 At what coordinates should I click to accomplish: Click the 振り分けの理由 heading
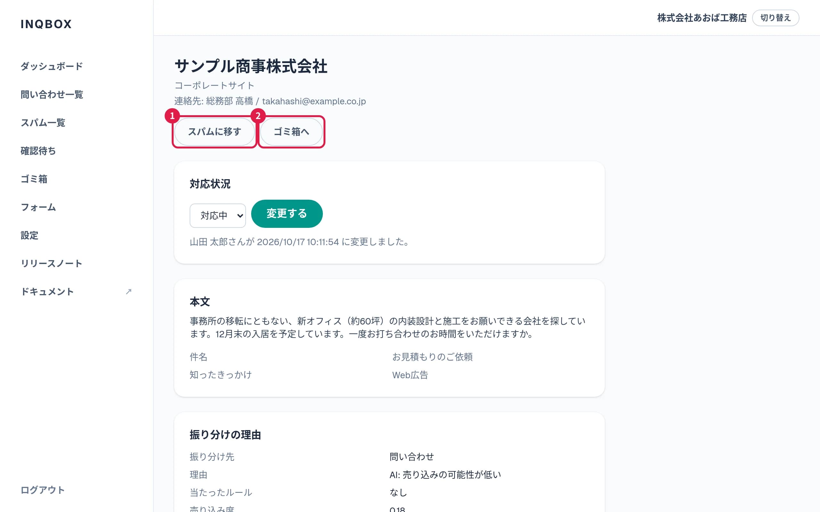[225, 435]
